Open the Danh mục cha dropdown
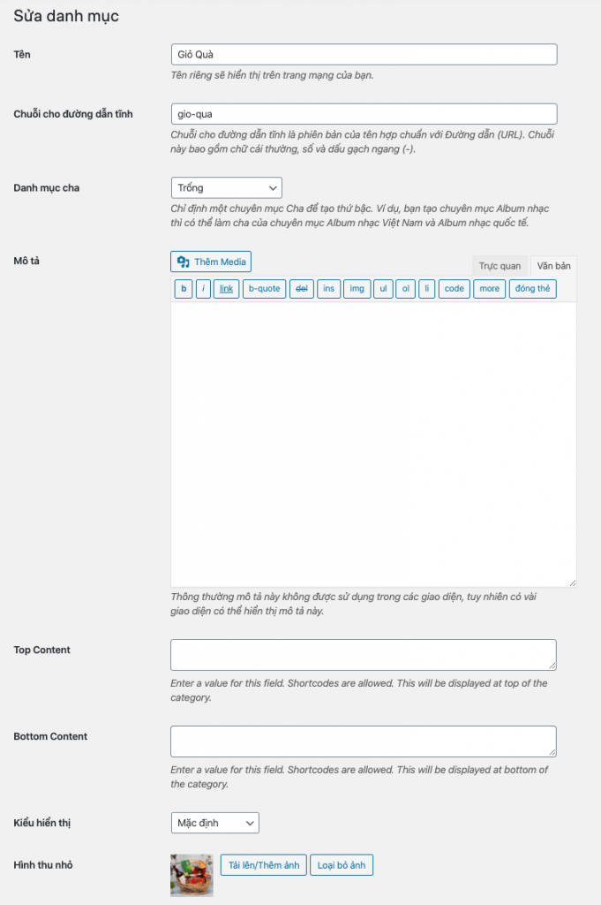The width and height of the screenshot is (601, 905). tap(227, 187)
